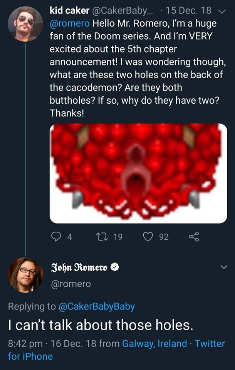Retweet kid caker's tweet
The image size is (235, 370).
102,237
